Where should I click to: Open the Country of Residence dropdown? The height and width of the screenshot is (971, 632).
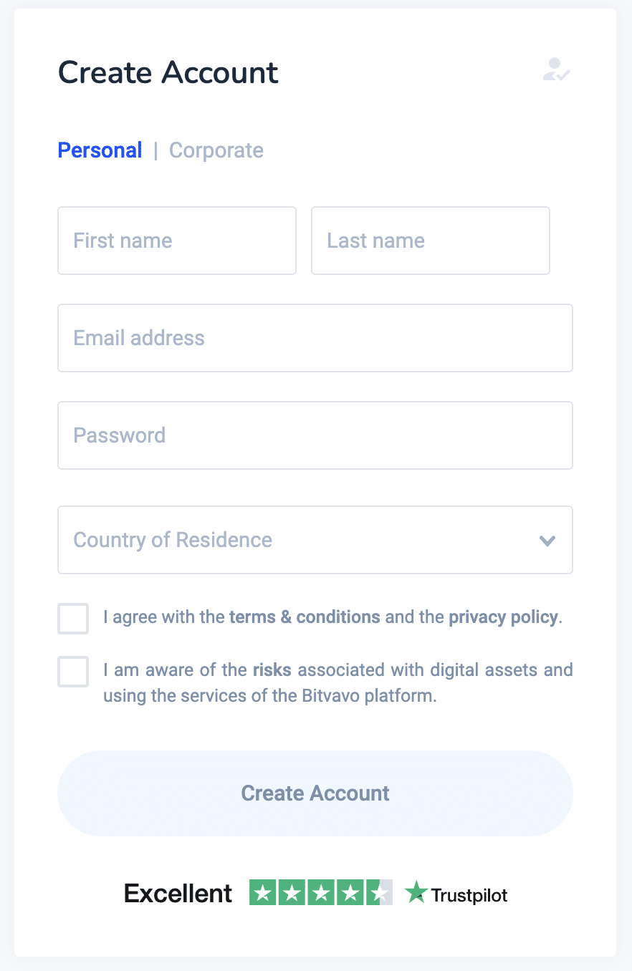[x=315, y=540]
